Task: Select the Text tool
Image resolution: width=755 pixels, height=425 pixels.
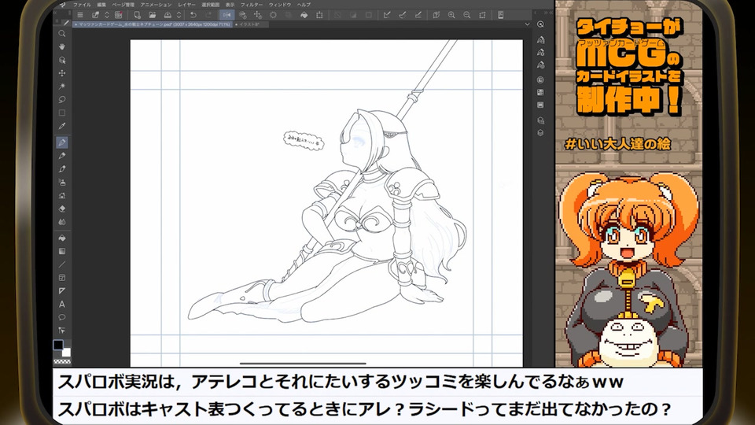Action: [62, 304]
